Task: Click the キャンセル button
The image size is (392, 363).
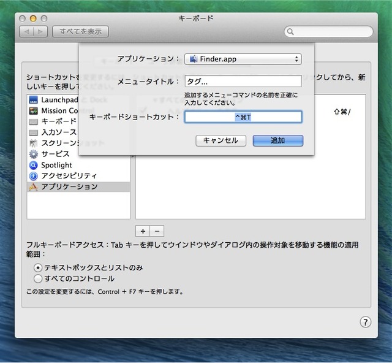Action: (x=221, y=140)
